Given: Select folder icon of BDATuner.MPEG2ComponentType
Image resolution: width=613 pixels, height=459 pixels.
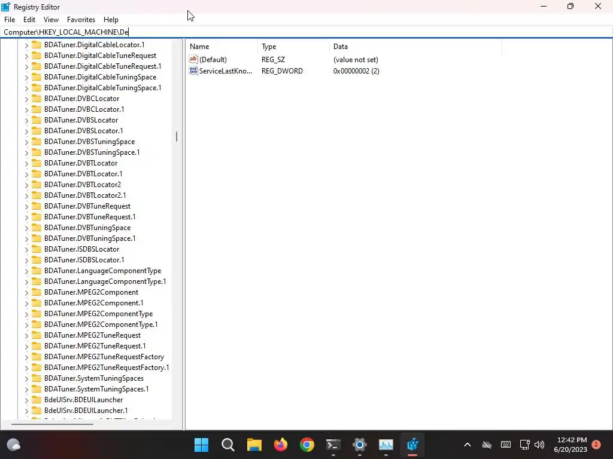Looking at the screenshot, I should pyautogui.click(x=37, y=313).
